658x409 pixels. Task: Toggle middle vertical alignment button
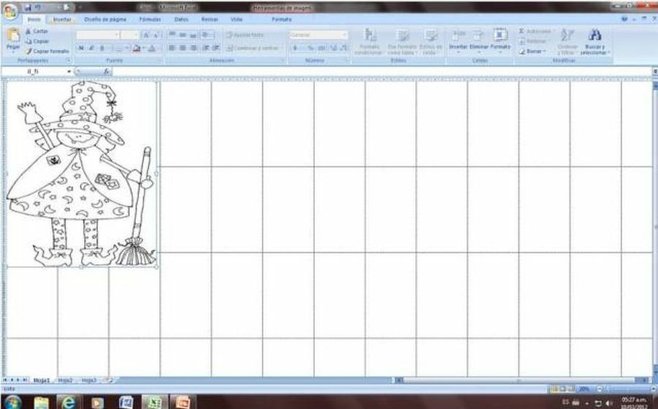pos(183,35)
